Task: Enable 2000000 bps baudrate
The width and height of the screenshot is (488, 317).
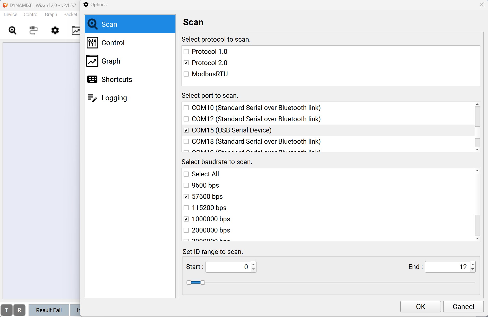Action: [x=186, y=230]
